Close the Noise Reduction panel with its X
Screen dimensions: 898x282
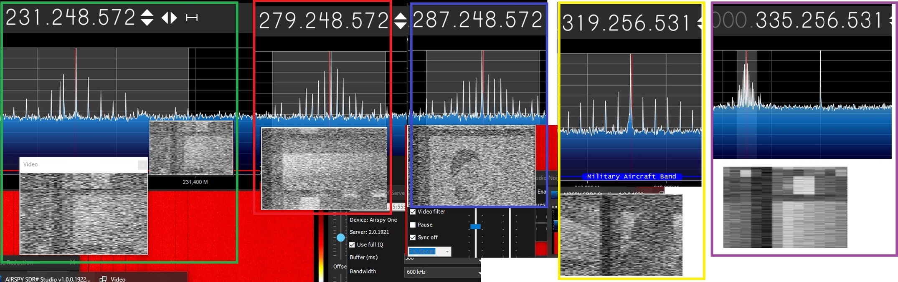click(x=72, y=262)
